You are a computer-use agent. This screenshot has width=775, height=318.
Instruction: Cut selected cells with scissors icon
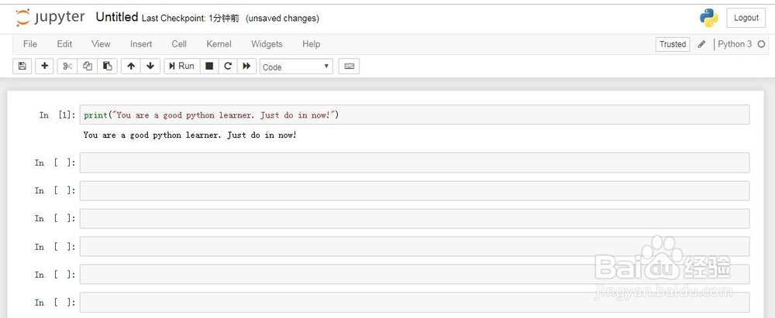(68, 67)
